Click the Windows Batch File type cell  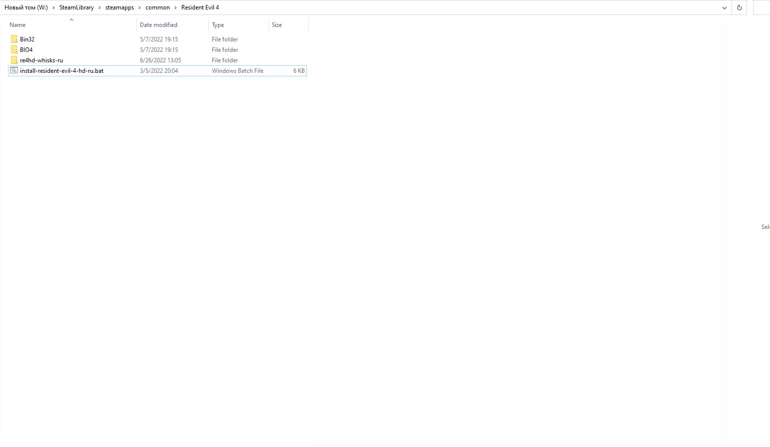tap(237, 70)
